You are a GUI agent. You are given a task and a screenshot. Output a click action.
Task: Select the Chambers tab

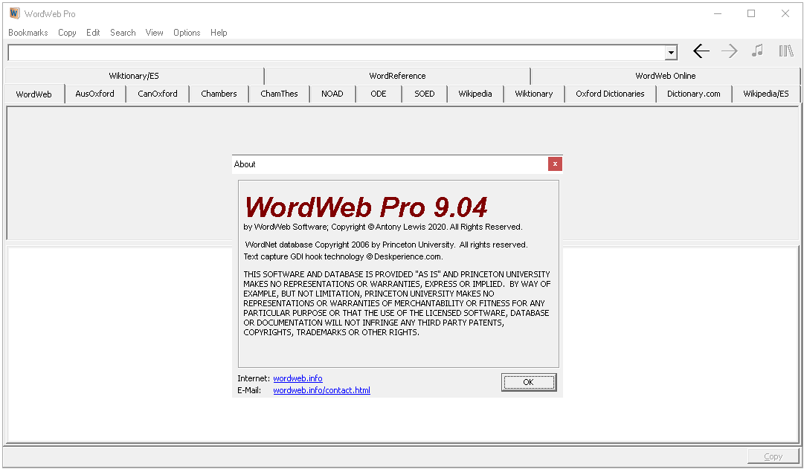tap(219, 94)
